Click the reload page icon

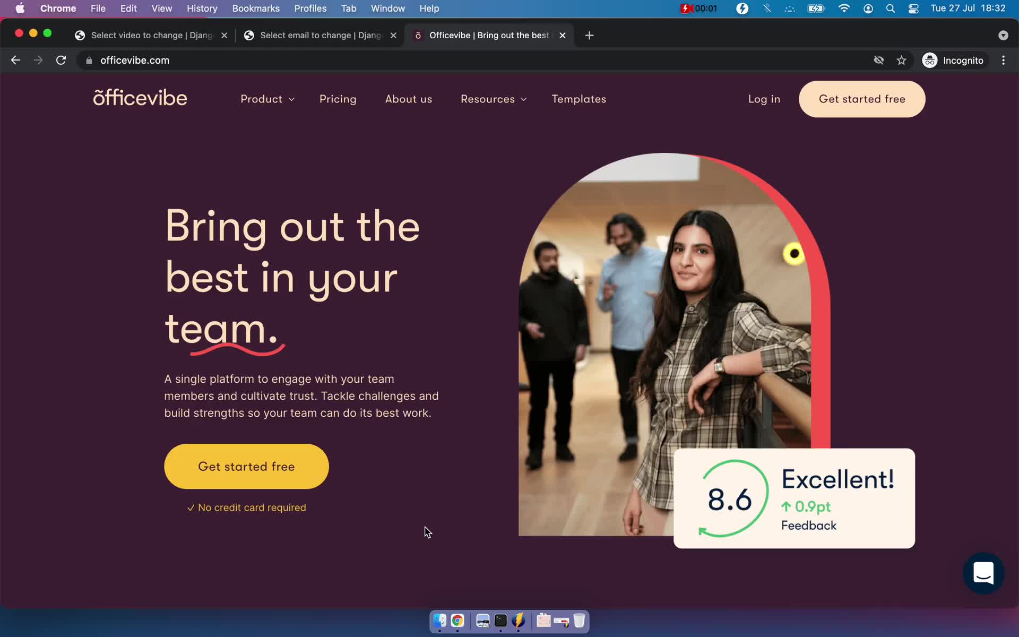coord(62,59)
